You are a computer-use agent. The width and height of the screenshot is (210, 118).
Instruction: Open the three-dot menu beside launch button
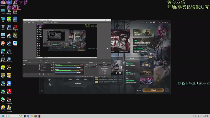pos(167,90)
